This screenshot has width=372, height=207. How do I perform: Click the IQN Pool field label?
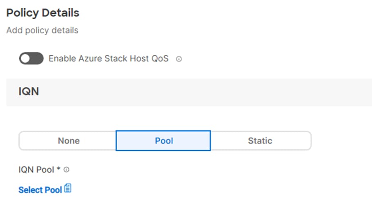[x=36, y=170]
